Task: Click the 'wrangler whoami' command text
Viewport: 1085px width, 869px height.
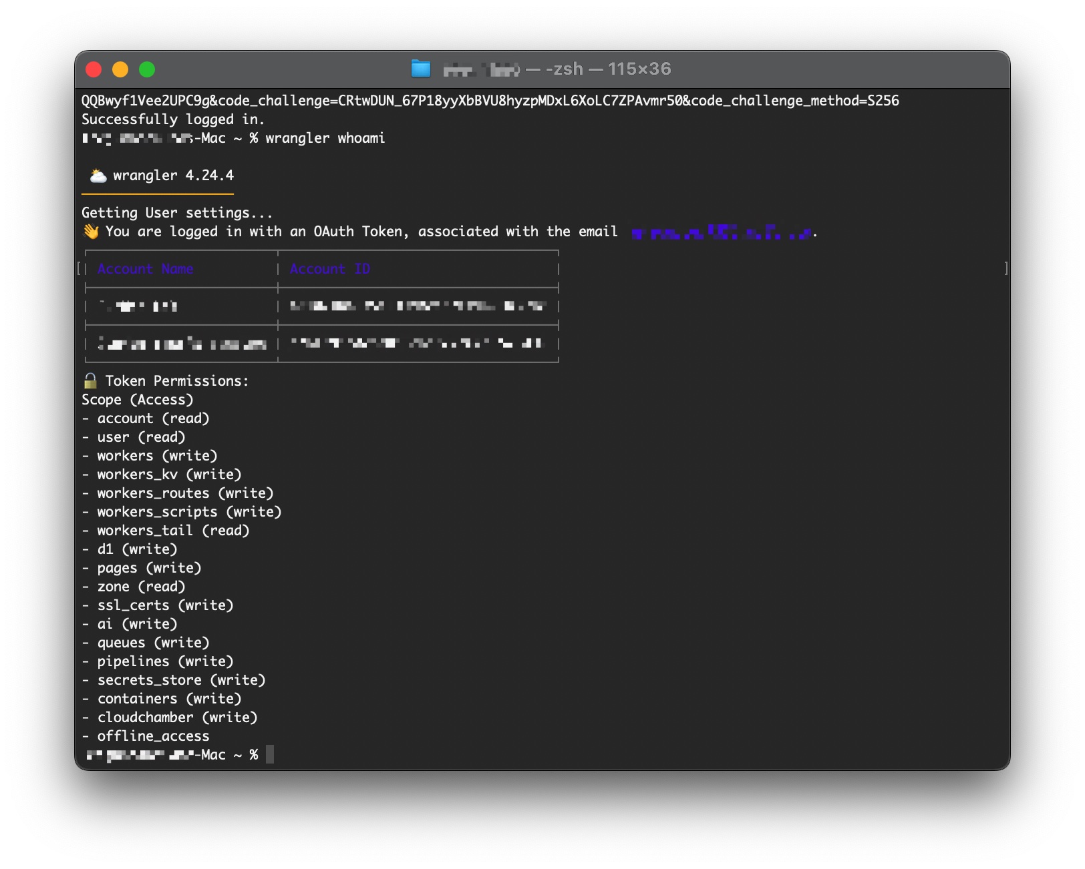Action: [x=325, y=138]
